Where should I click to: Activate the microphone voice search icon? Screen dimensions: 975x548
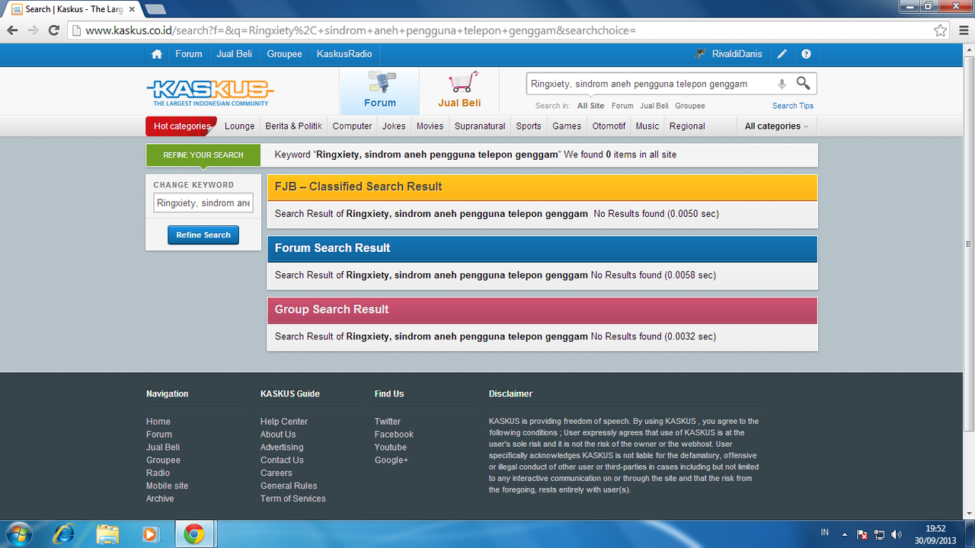click(x=782, y=84)
